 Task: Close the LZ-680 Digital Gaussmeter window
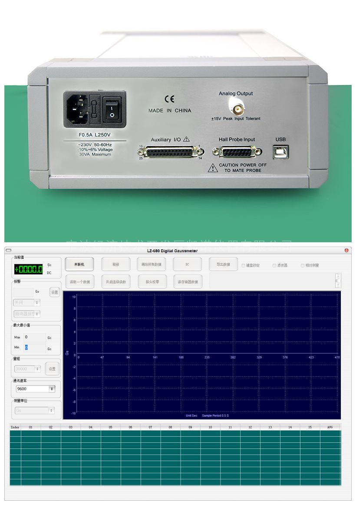346,251
